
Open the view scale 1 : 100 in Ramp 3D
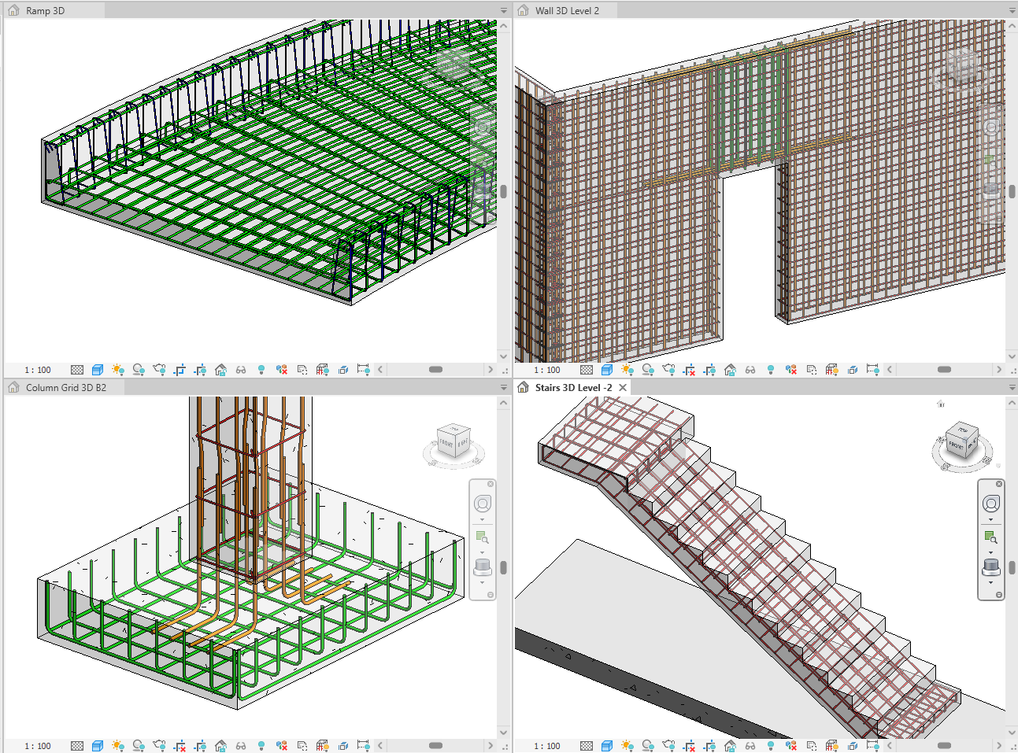point(38,370)
